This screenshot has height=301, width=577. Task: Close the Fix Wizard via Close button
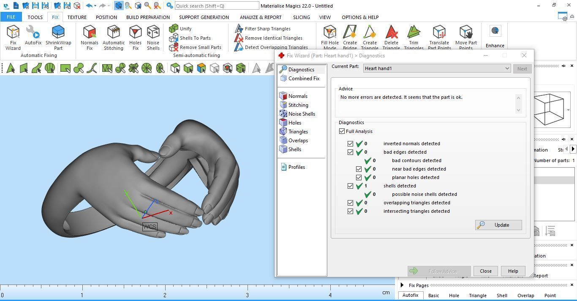[x=485, y=271]
